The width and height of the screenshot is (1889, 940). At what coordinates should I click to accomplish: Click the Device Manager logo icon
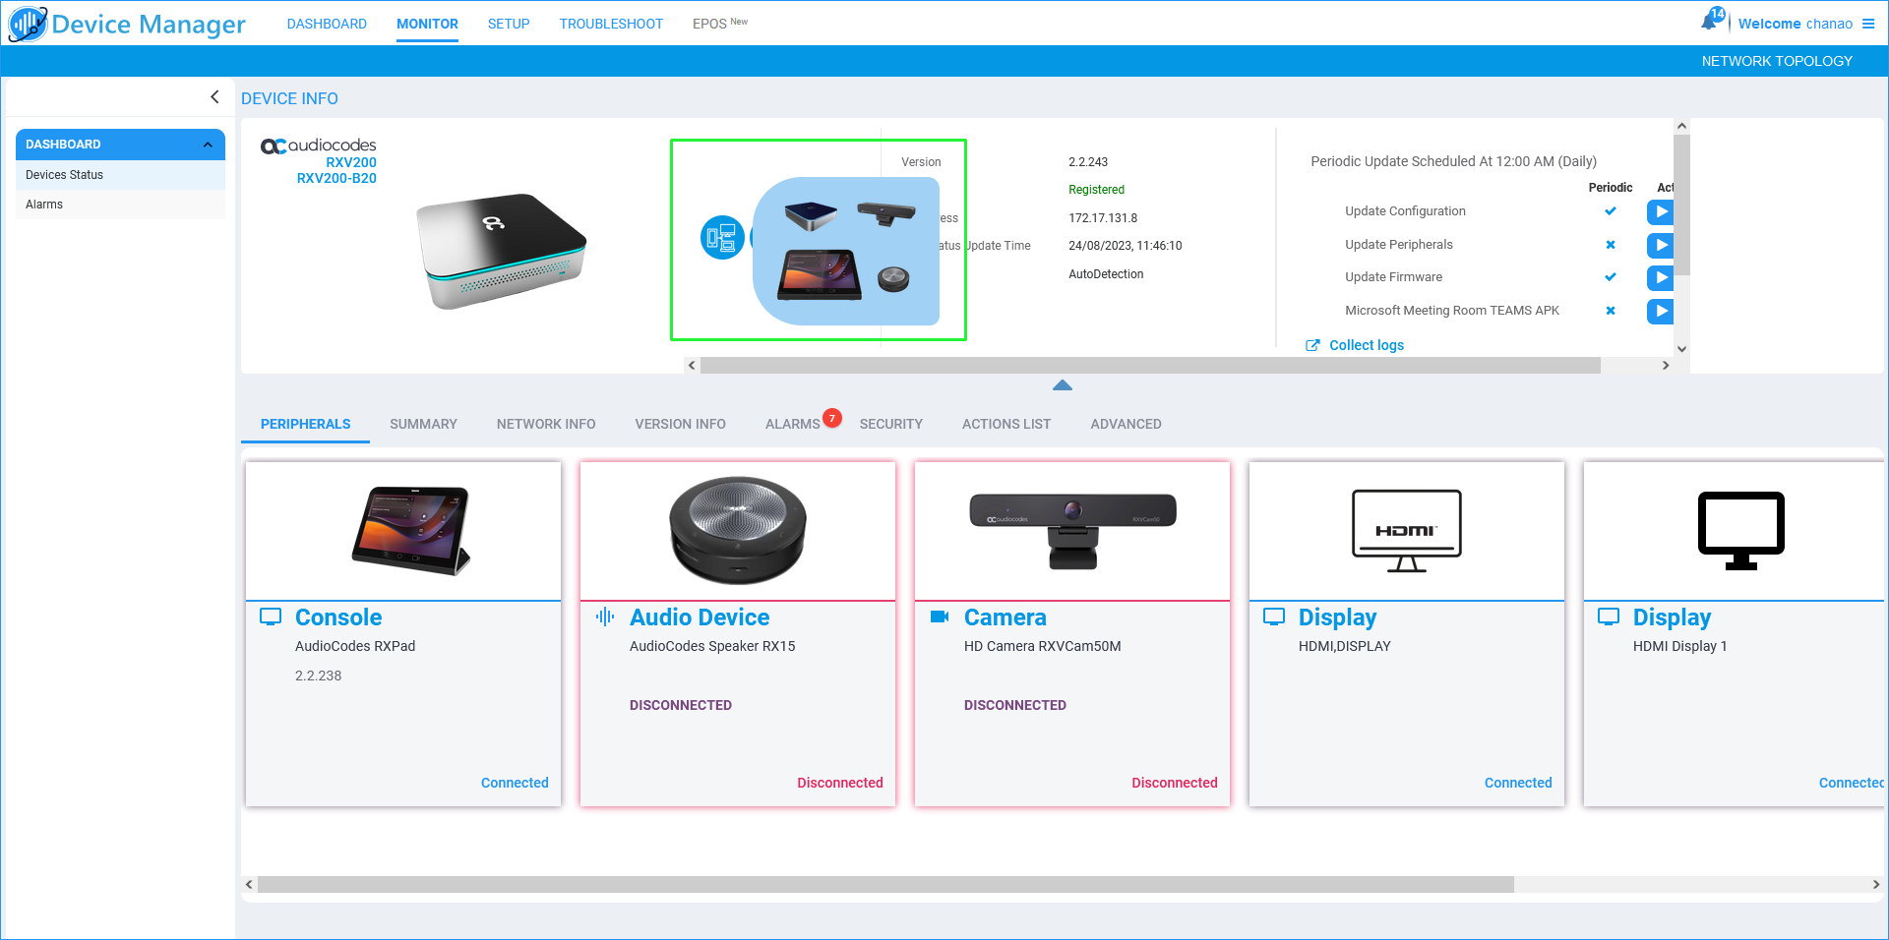[x=28, y=24]
